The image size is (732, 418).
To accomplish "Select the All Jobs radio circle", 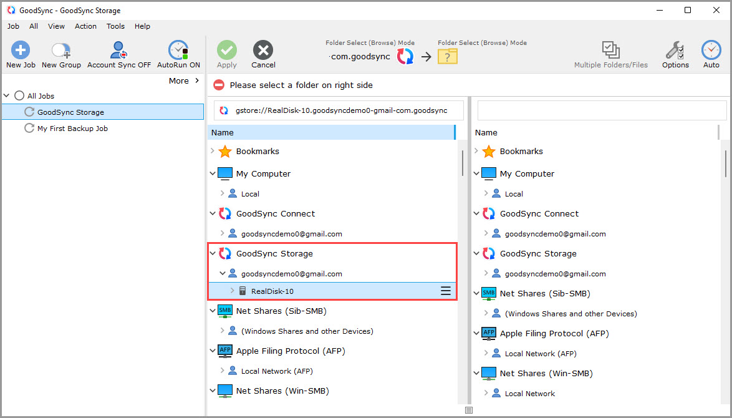I will tap(19, 95).
